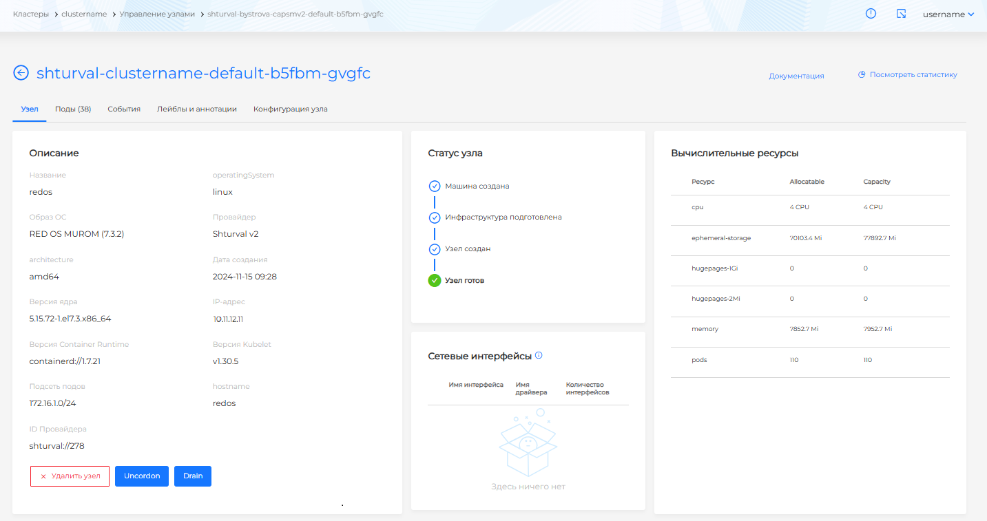The image size is (987, 521).
Task: Click the Инфраструктура подготовлена check icon
Action: pyautogui.click(x=435, y=217)
